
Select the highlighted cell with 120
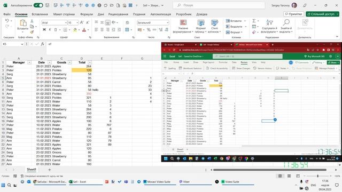click(82, 70)
